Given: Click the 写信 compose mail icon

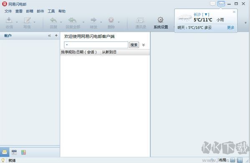Looking at the screenshot, I should pyautogui.click(x=27, y=20).
